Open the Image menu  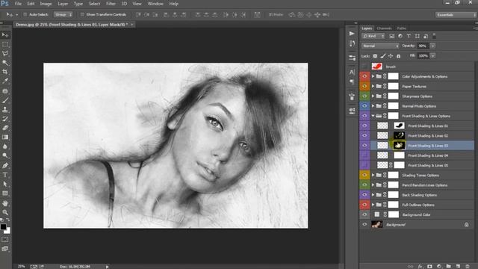click(46, 4)
